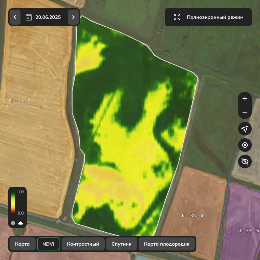Click the navigation arrow button
Screen dimensions: 260x260
coord(245,129)
